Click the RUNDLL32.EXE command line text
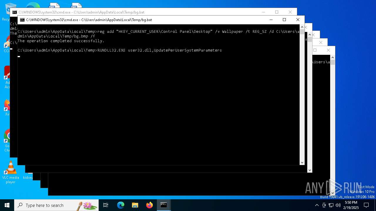Image resolution: width=376 pixels, height=211 pixels. (160, 50)
